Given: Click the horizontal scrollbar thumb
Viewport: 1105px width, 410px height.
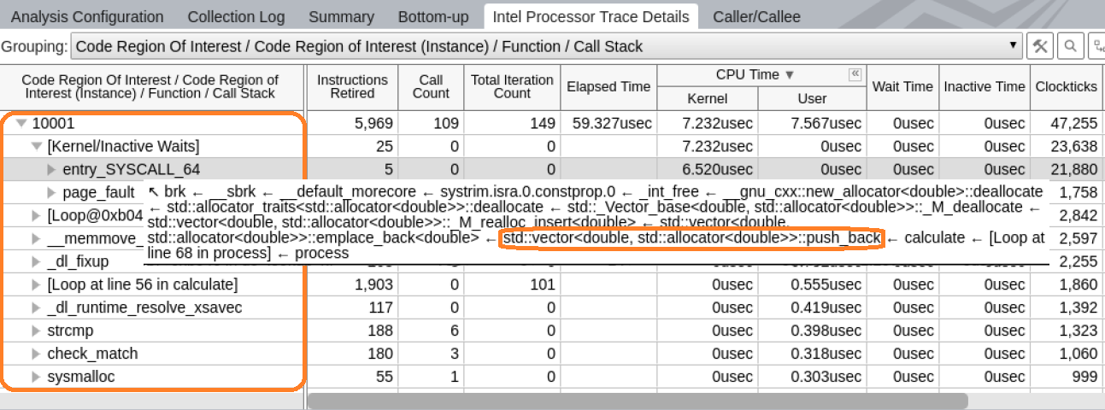Looking at the screenshot, I should click(x=637, y=401).
